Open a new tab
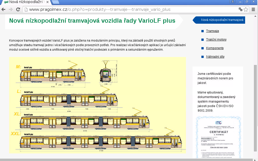Viewport: 258px width, 161px height. (56, 2)
